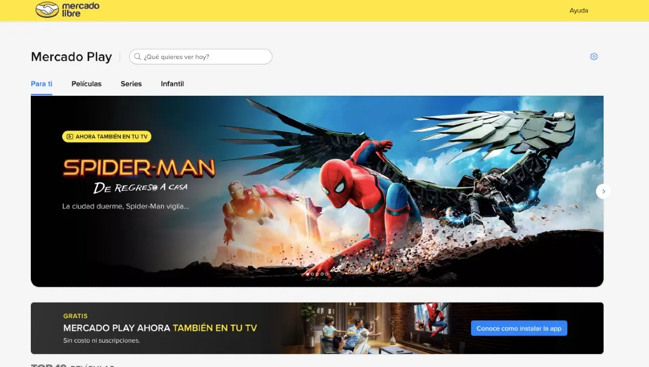The height and width of the screenshot is (367, 649).
Task: Open the Ayuda help link
Action: click(x=579, y=11)
